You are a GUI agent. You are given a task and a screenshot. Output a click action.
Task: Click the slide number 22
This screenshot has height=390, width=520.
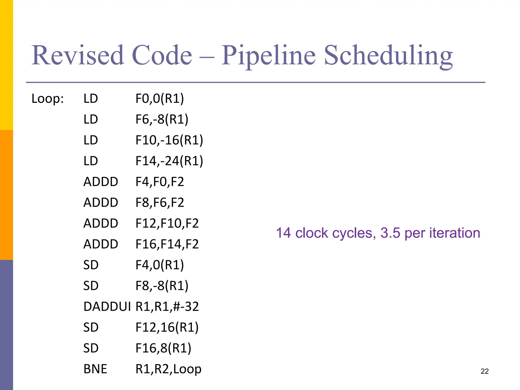(x=484, y=371)
